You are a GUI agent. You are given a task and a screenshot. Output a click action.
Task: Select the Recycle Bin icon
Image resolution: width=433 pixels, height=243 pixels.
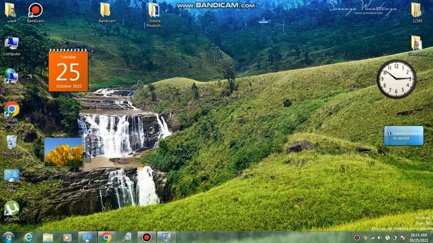tap(12, 142)
